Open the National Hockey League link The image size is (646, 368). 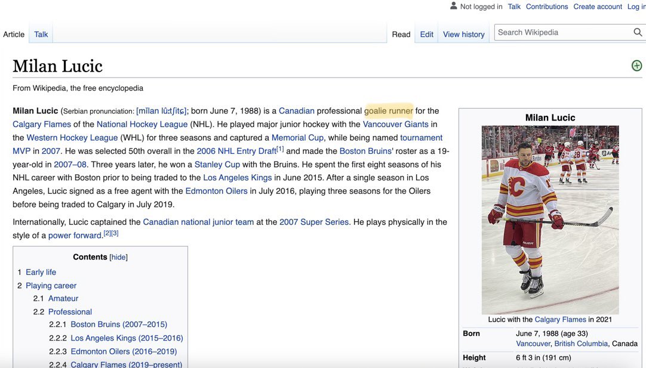click(142, 124)
